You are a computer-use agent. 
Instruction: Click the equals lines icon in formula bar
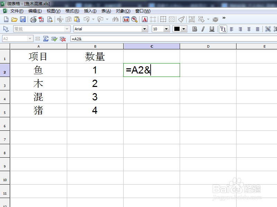pos(38,39)
